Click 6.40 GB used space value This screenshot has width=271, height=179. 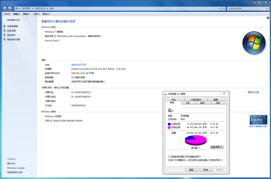click(214, 124)
